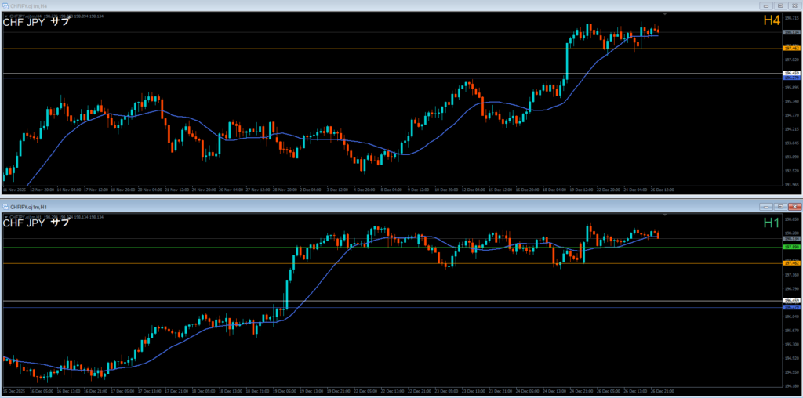Click the H4 chart window title icon
This screenshot has height=398, width=803.
click(5, 5)
